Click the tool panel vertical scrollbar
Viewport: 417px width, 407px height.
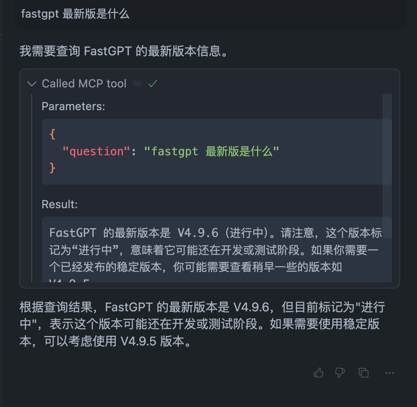pyautogui.click(x=387, y=165)
